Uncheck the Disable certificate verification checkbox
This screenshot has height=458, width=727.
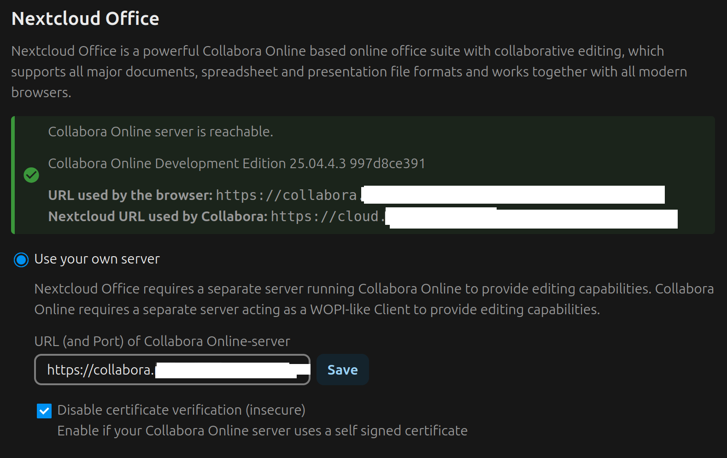[44, 411]
